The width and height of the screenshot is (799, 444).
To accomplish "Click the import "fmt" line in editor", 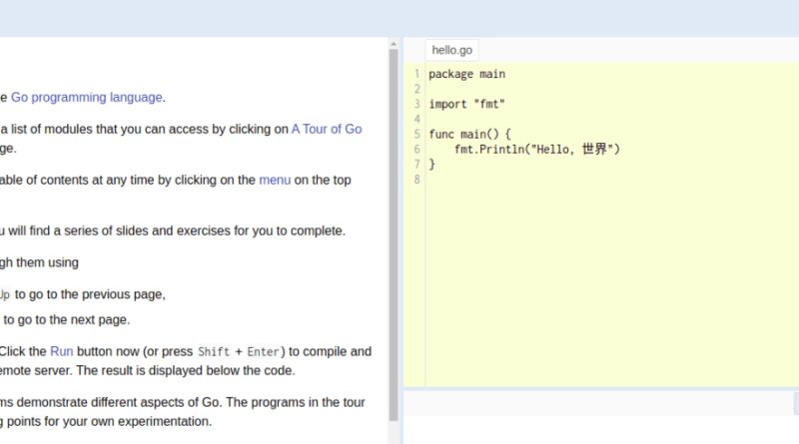I will tap(466, 105).
